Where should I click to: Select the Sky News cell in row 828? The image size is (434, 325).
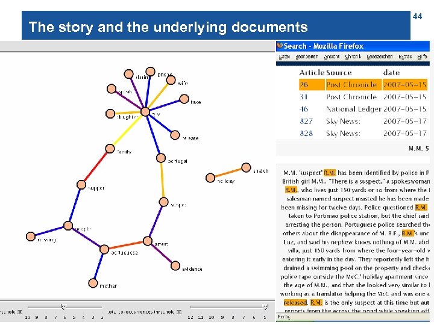pos(343,133)
